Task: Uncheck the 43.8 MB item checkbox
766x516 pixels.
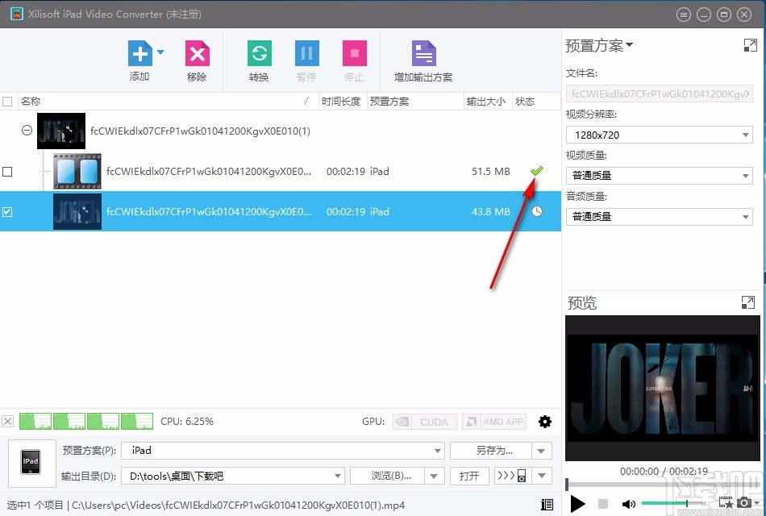Action: tap(7, 211)
